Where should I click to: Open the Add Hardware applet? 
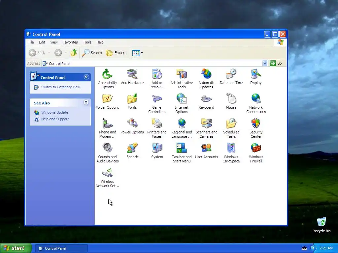132,76
